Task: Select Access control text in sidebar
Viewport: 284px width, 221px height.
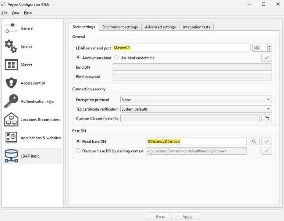Action: (33, 83)
